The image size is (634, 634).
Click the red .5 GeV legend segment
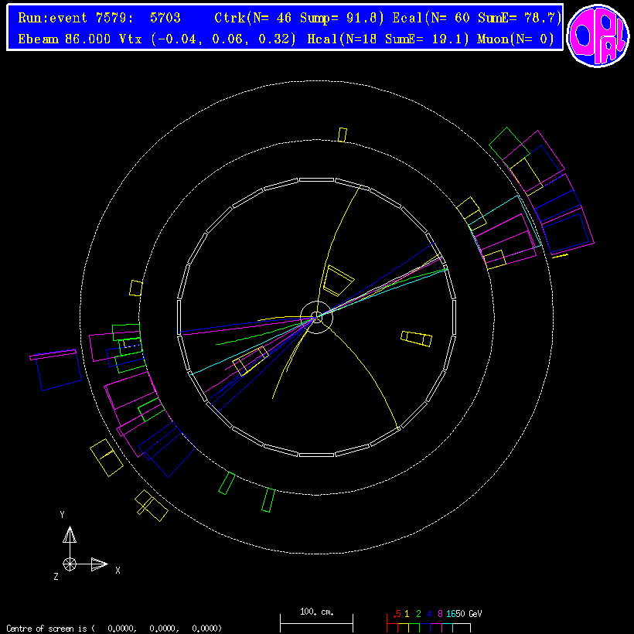point(392,623)
